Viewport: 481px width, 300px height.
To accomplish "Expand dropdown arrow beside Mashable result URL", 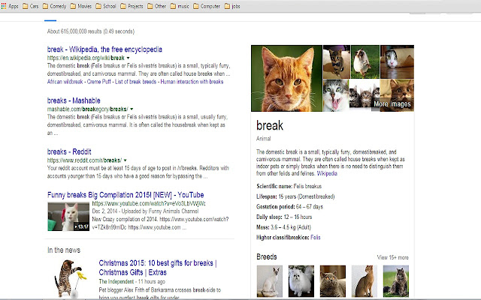I will (x=132, y=109).
